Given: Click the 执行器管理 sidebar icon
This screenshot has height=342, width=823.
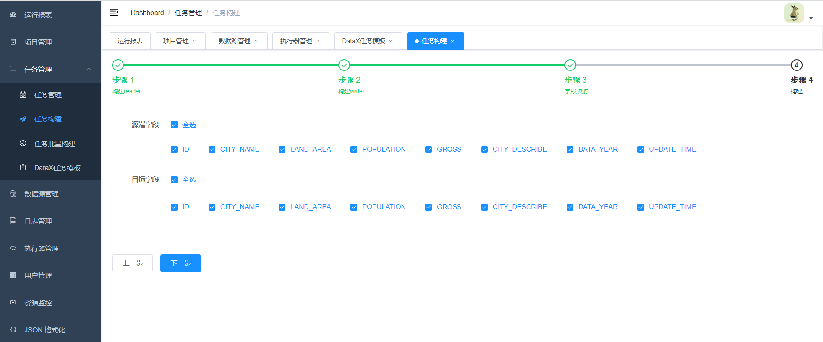Looking at the screenshot, I should [x=13, y=248].
